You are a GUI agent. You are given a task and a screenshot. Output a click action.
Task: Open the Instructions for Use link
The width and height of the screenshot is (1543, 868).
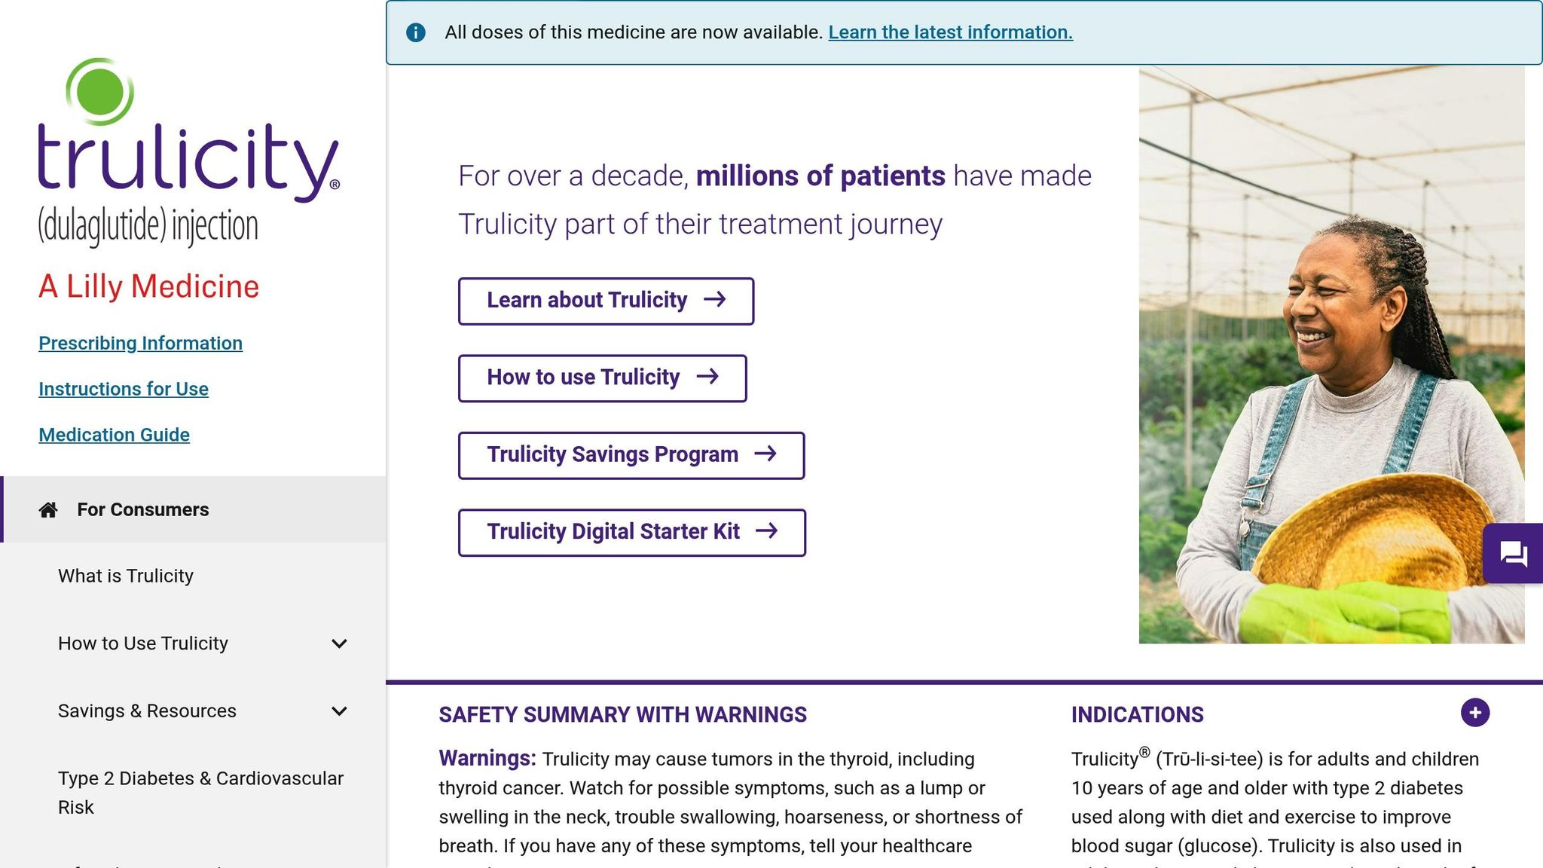pos(123,389)
